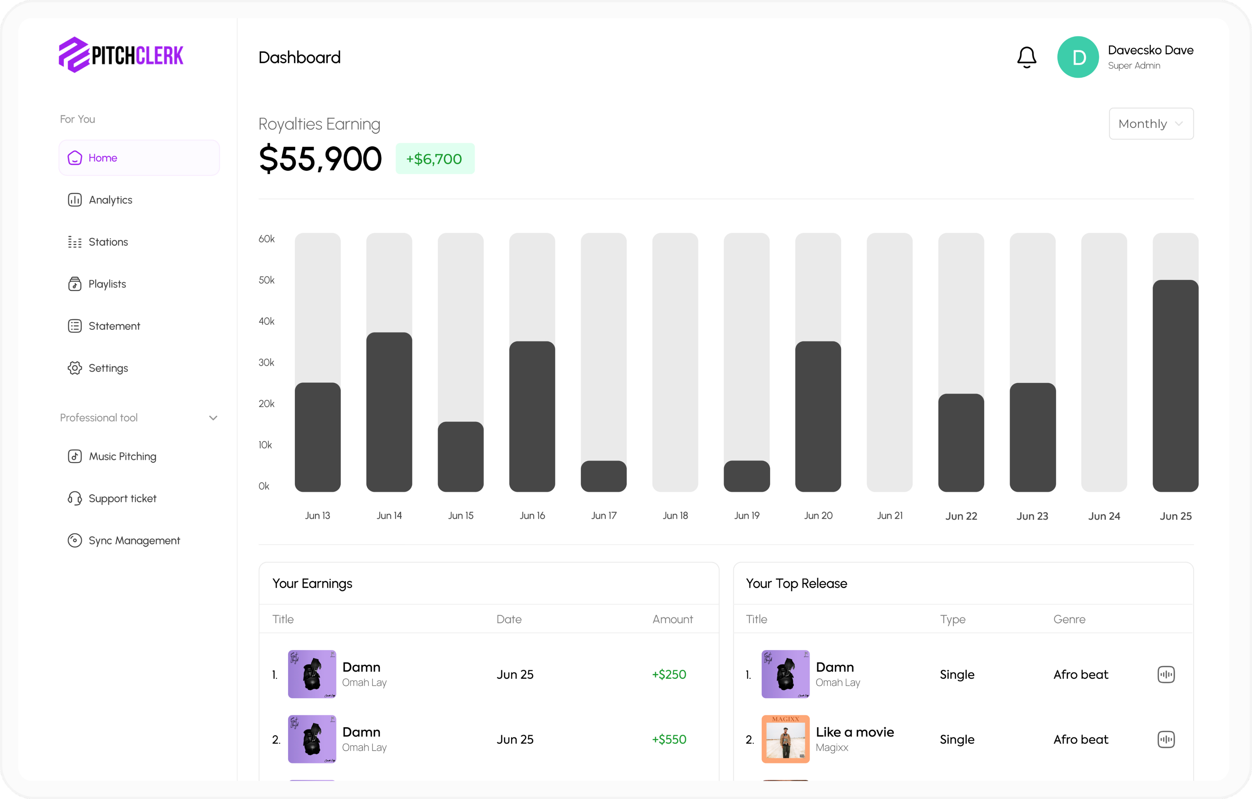Viewport: 1252px width, 799px height.
Task: Click analytics icon on Damn by Omah Lay
Action: (1166, 674)
